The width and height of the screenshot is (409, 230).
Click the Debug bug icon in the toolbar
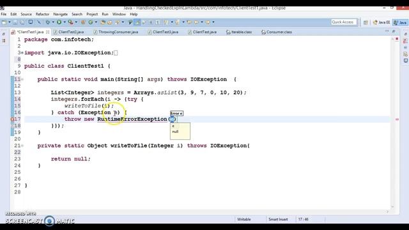tap(48, 22)
